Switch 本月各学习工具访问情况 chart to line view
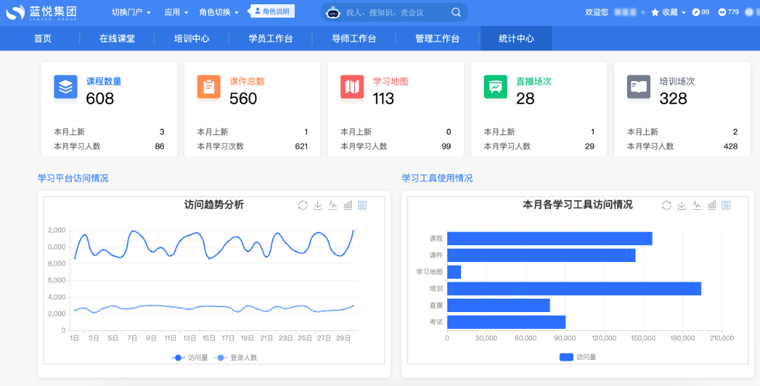 (x=697, y=205)
